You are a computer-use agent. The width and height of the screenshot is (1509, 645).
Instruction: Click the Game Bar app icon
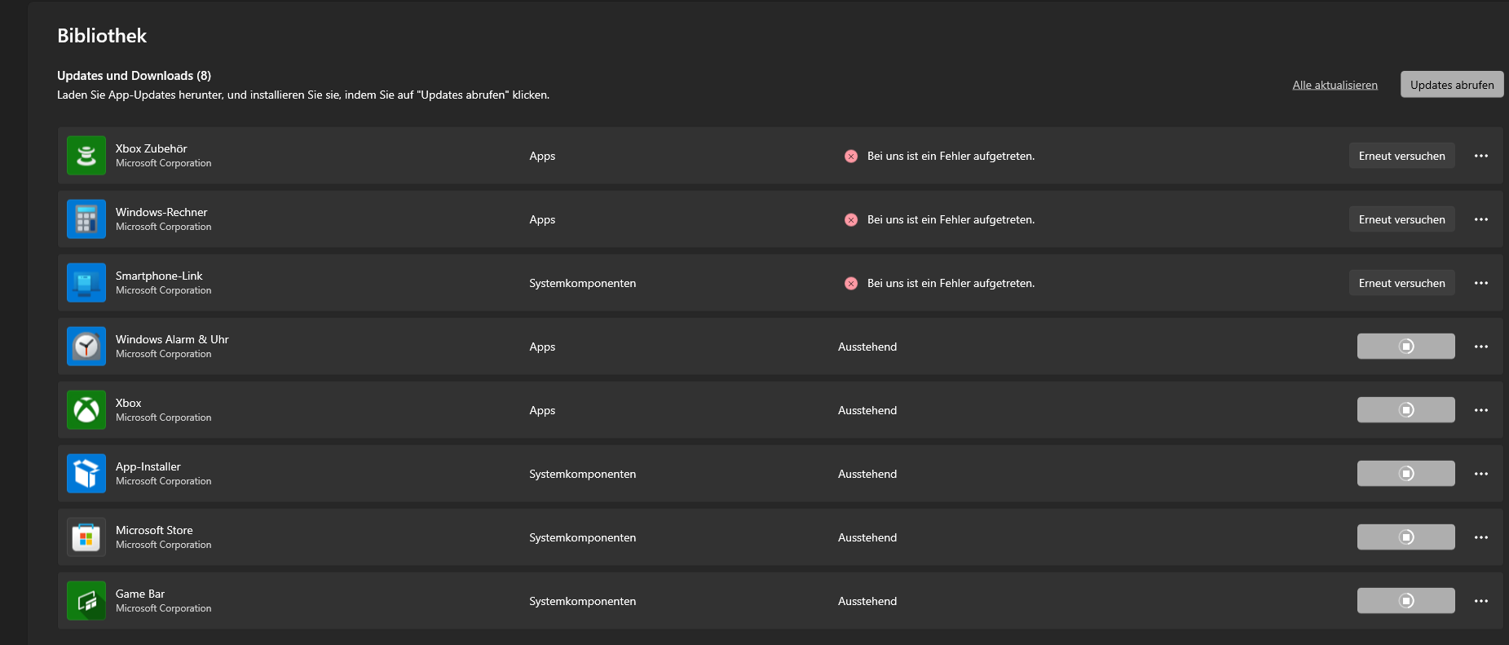coord(86,601)
